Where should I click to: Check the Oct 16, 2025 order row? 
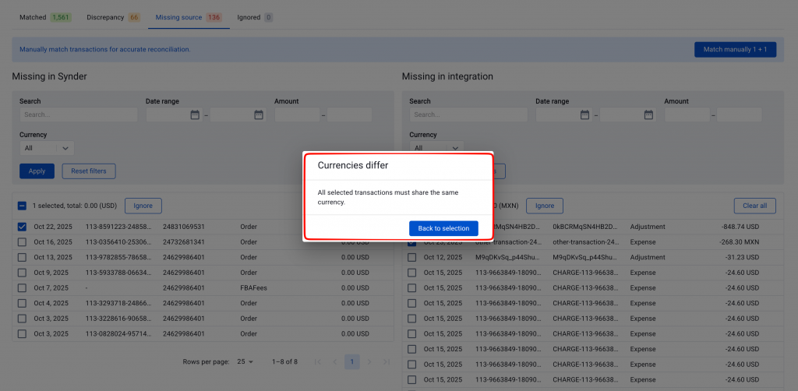(x=22, y=242)
